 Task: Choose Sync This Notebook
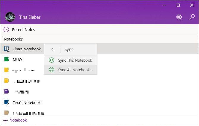[x=71, y=60]
